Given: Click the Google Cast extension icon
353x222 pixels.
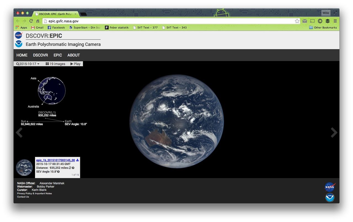Looking at the screenshot, I should pyautogui.click(x=312, y=21).
